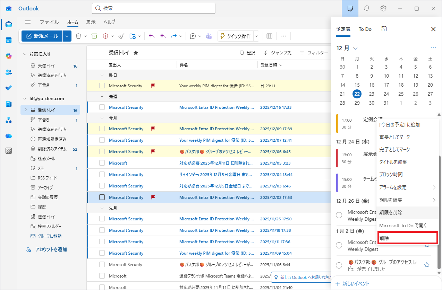442x290 pixels.
Task: Check the 2025/12/02 17:53 message checkbox
Action: (x=102, y=197)
